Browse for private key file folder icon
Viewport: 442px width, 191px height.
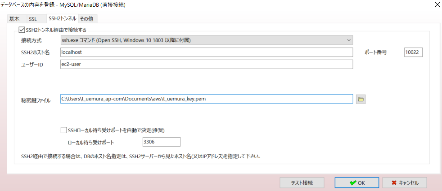point(361,99)
